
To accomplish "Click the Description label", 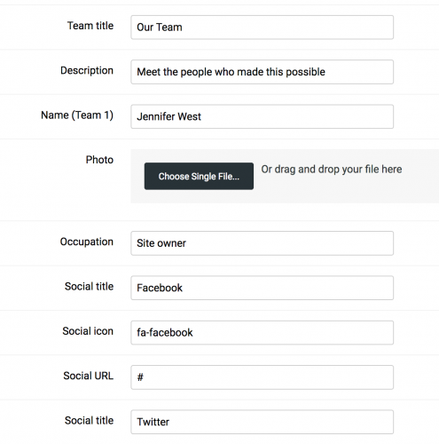I will point(87,70).
